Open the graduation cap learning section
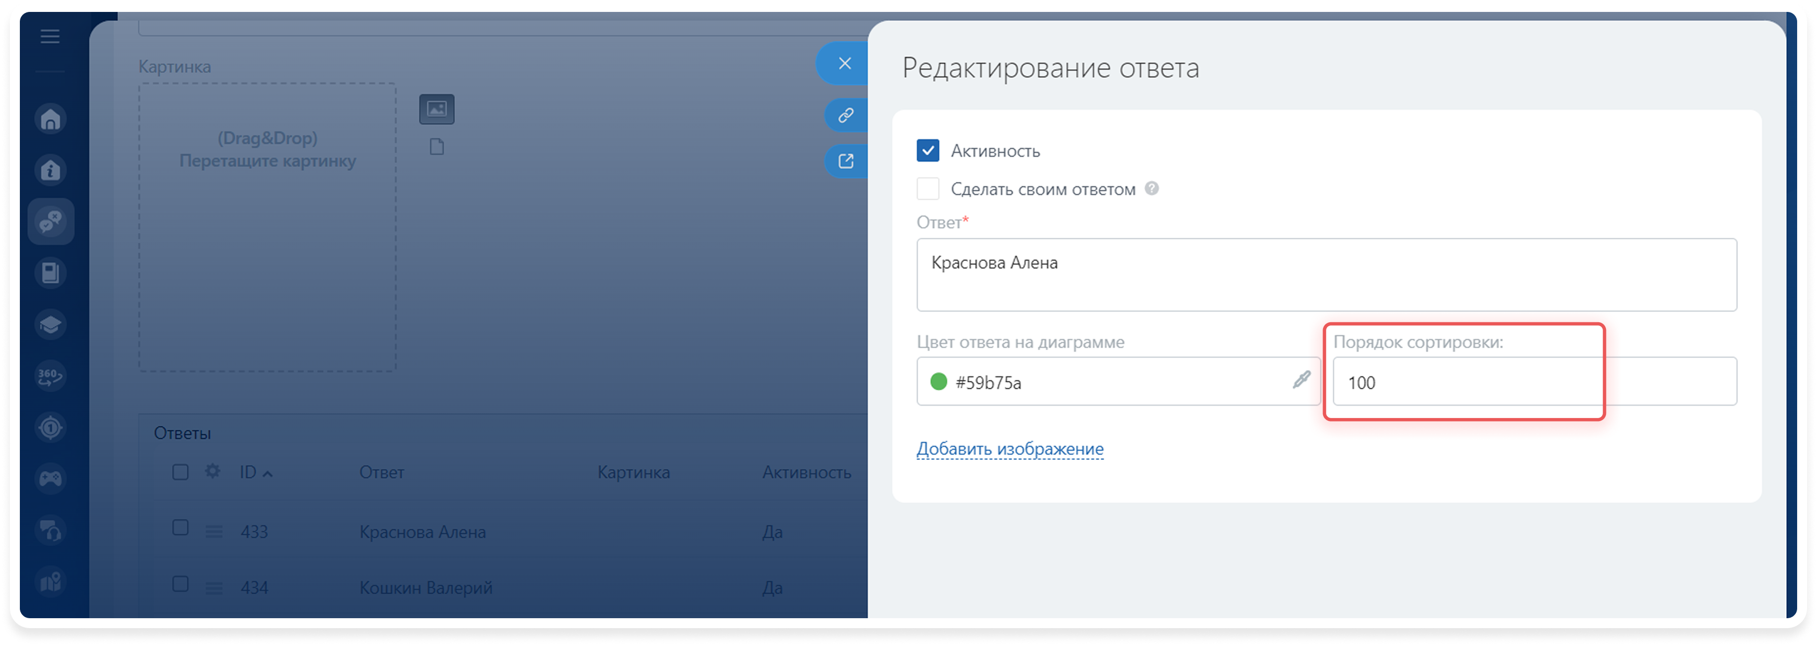The image size is (1817, 646). coord(51,324)
